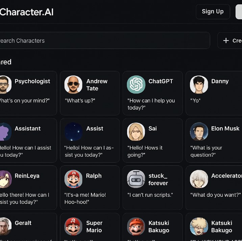Open Danny's dark-haired avatar

[199, 84]
